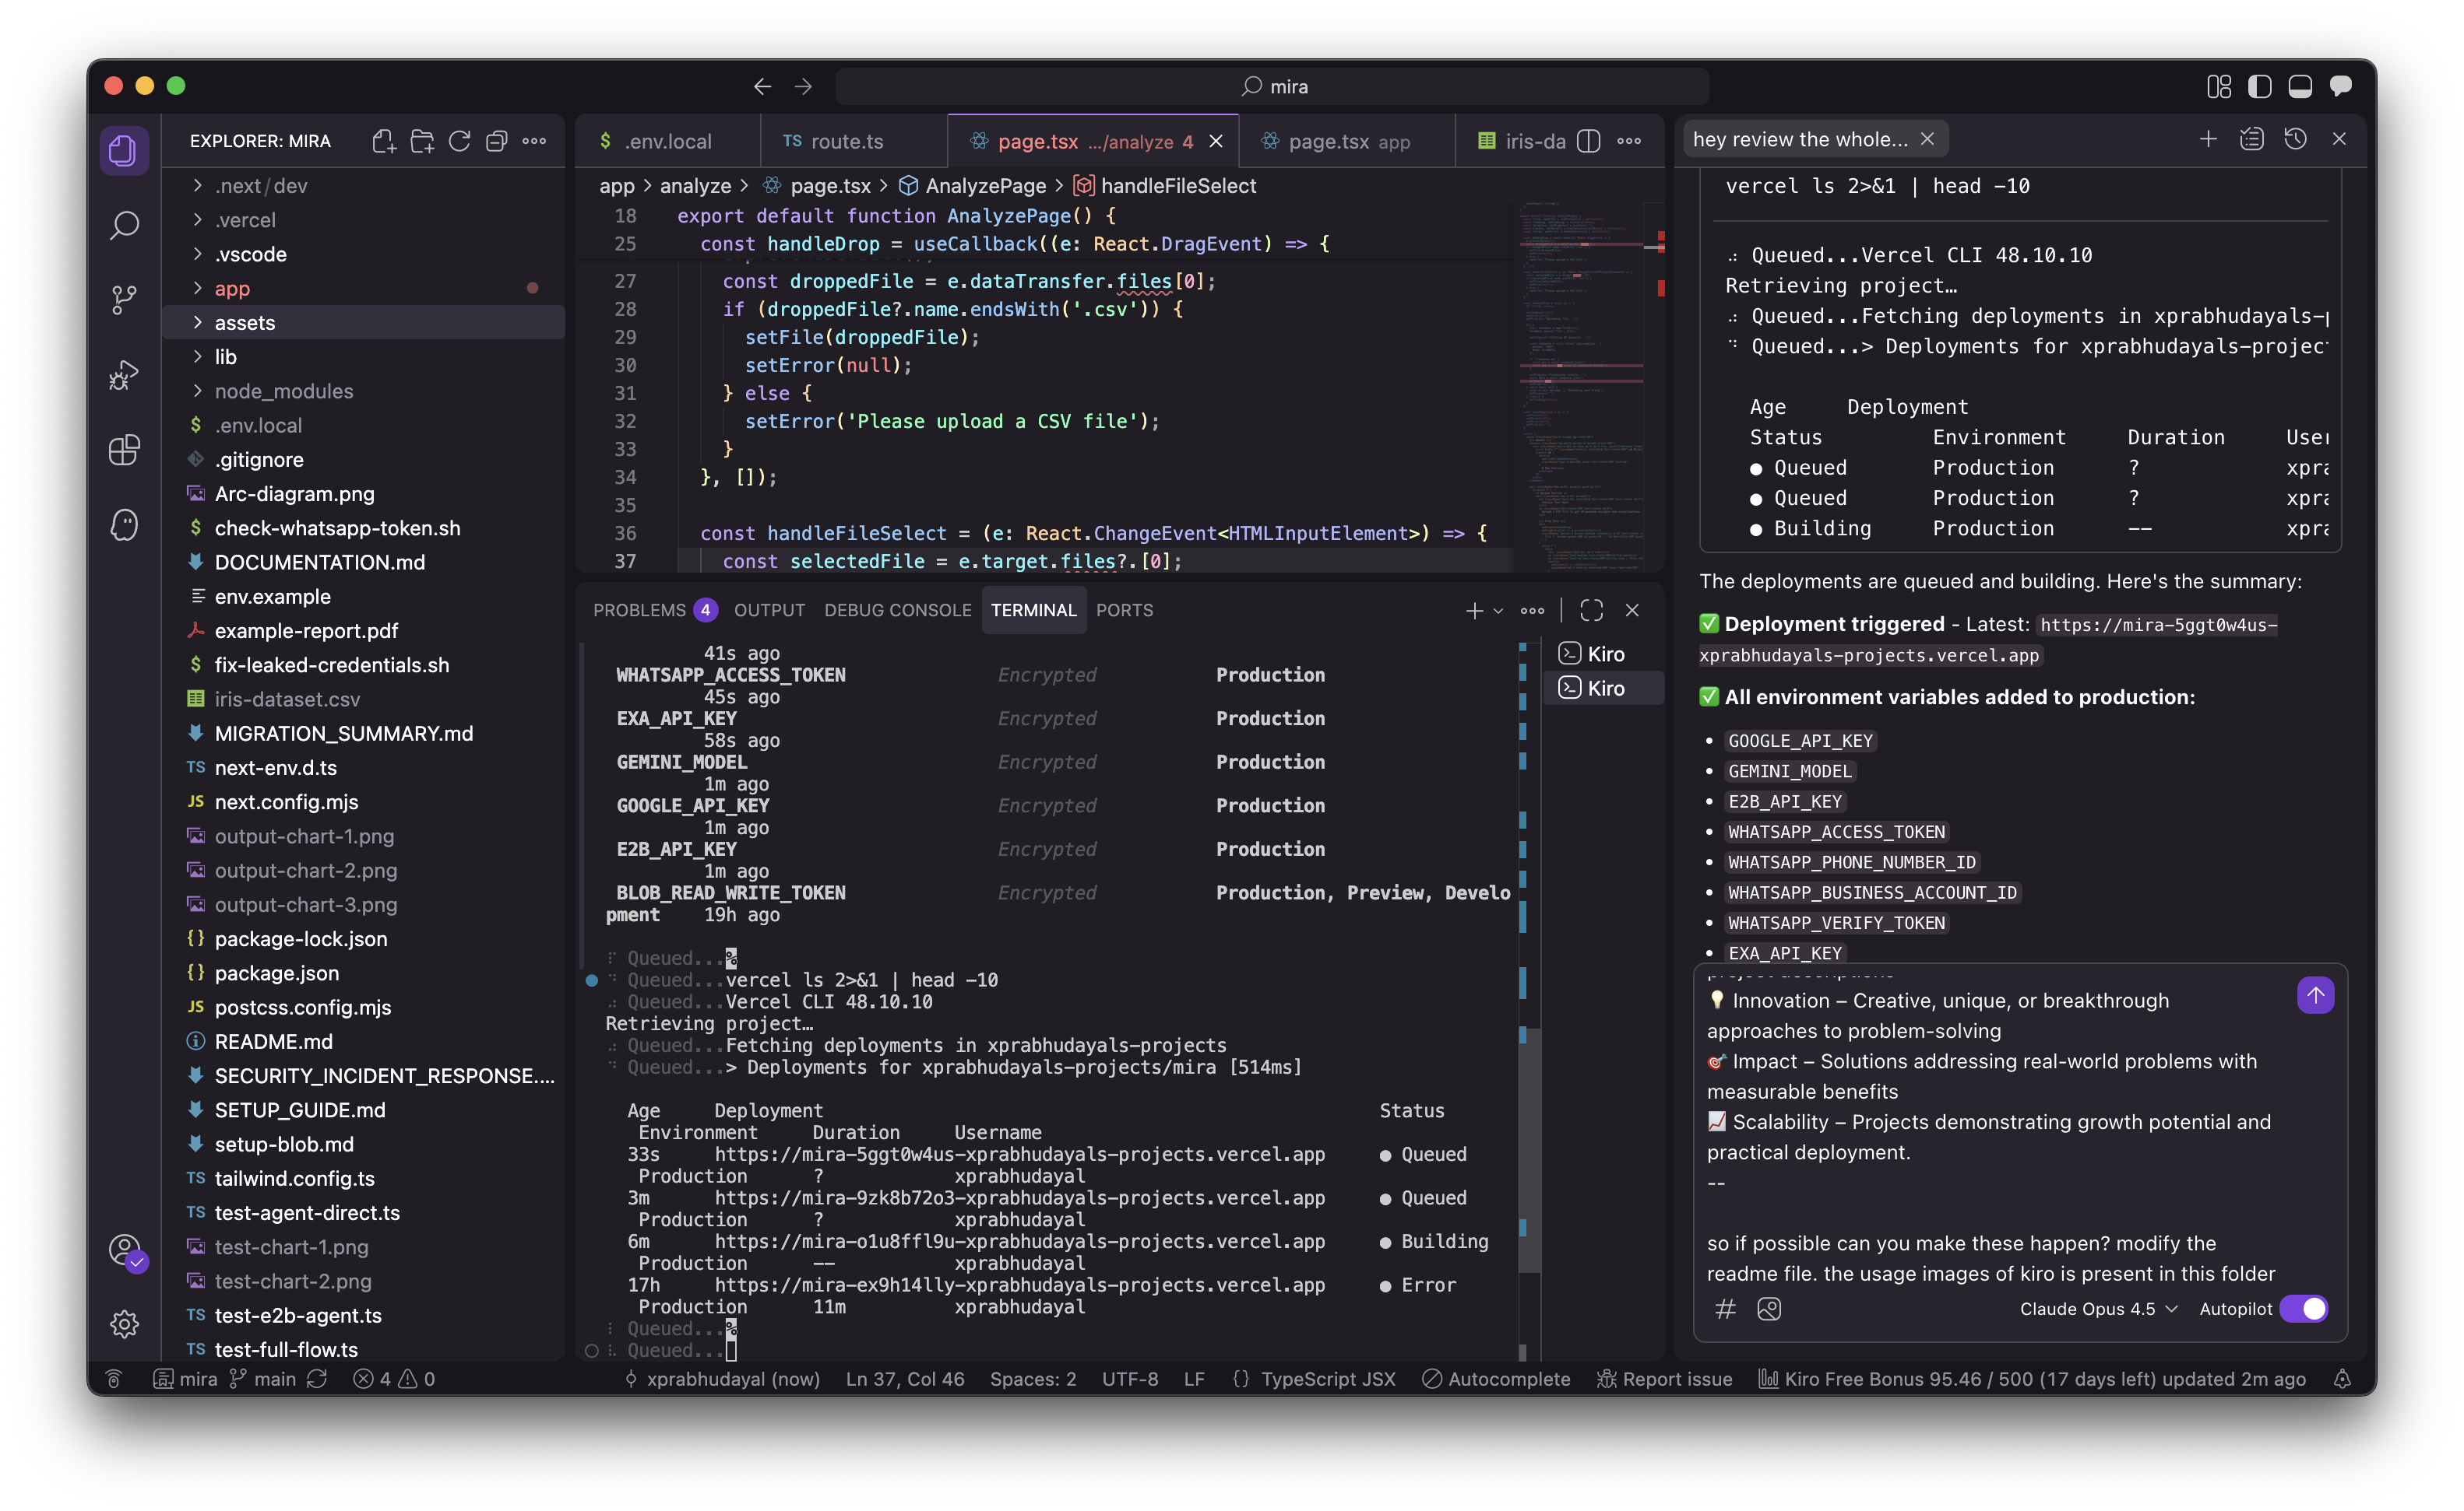This screenshot has height=1511, width=2464.
Task: Toggle the bottom panel visibility
Action: (x=2300, y=87)
